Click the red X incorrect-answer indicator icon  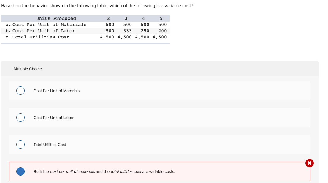click(309, 163)
